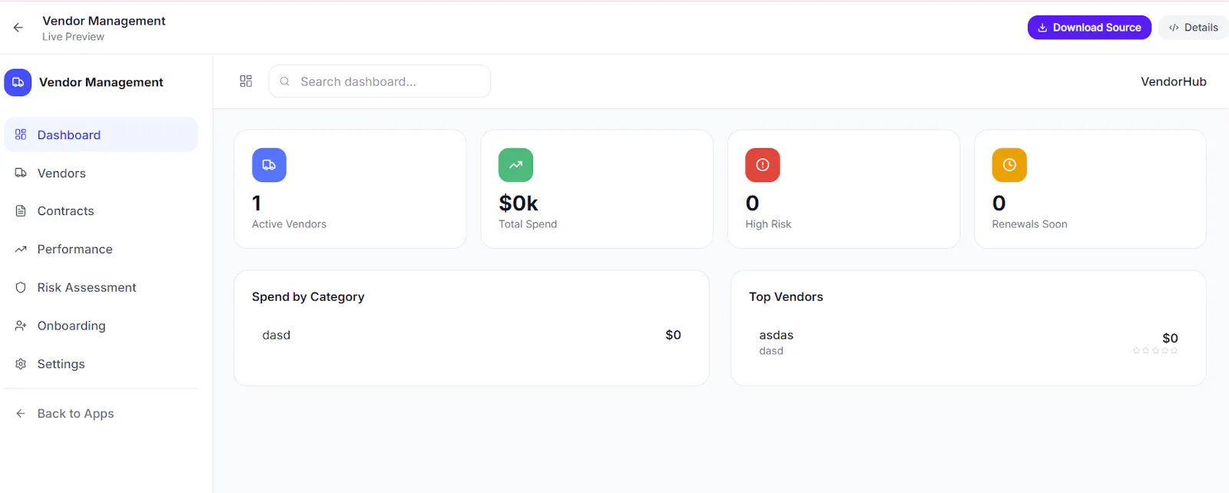Open the Dashboard menu item
This screenshot has width=1229, height=493.
click(101, 134)
